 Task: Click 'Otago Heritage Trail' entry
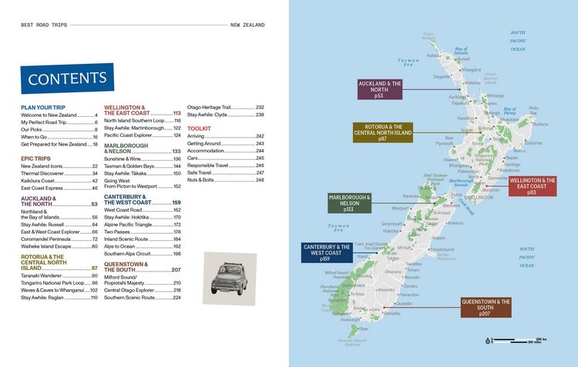[226, 108]
